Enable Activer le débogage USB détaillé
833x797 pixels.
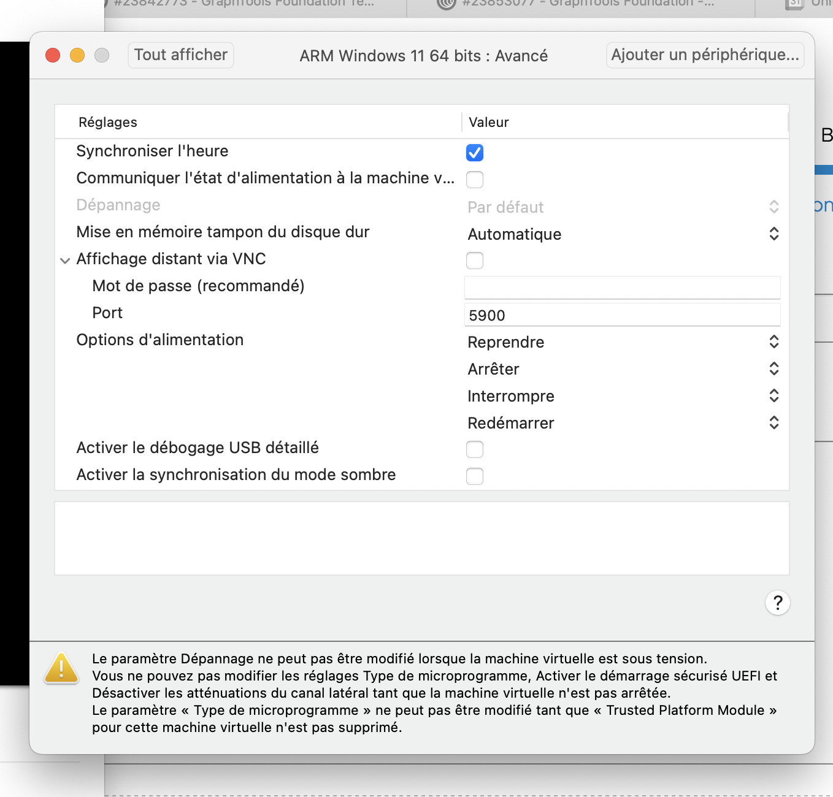click(x=475, y=449)
